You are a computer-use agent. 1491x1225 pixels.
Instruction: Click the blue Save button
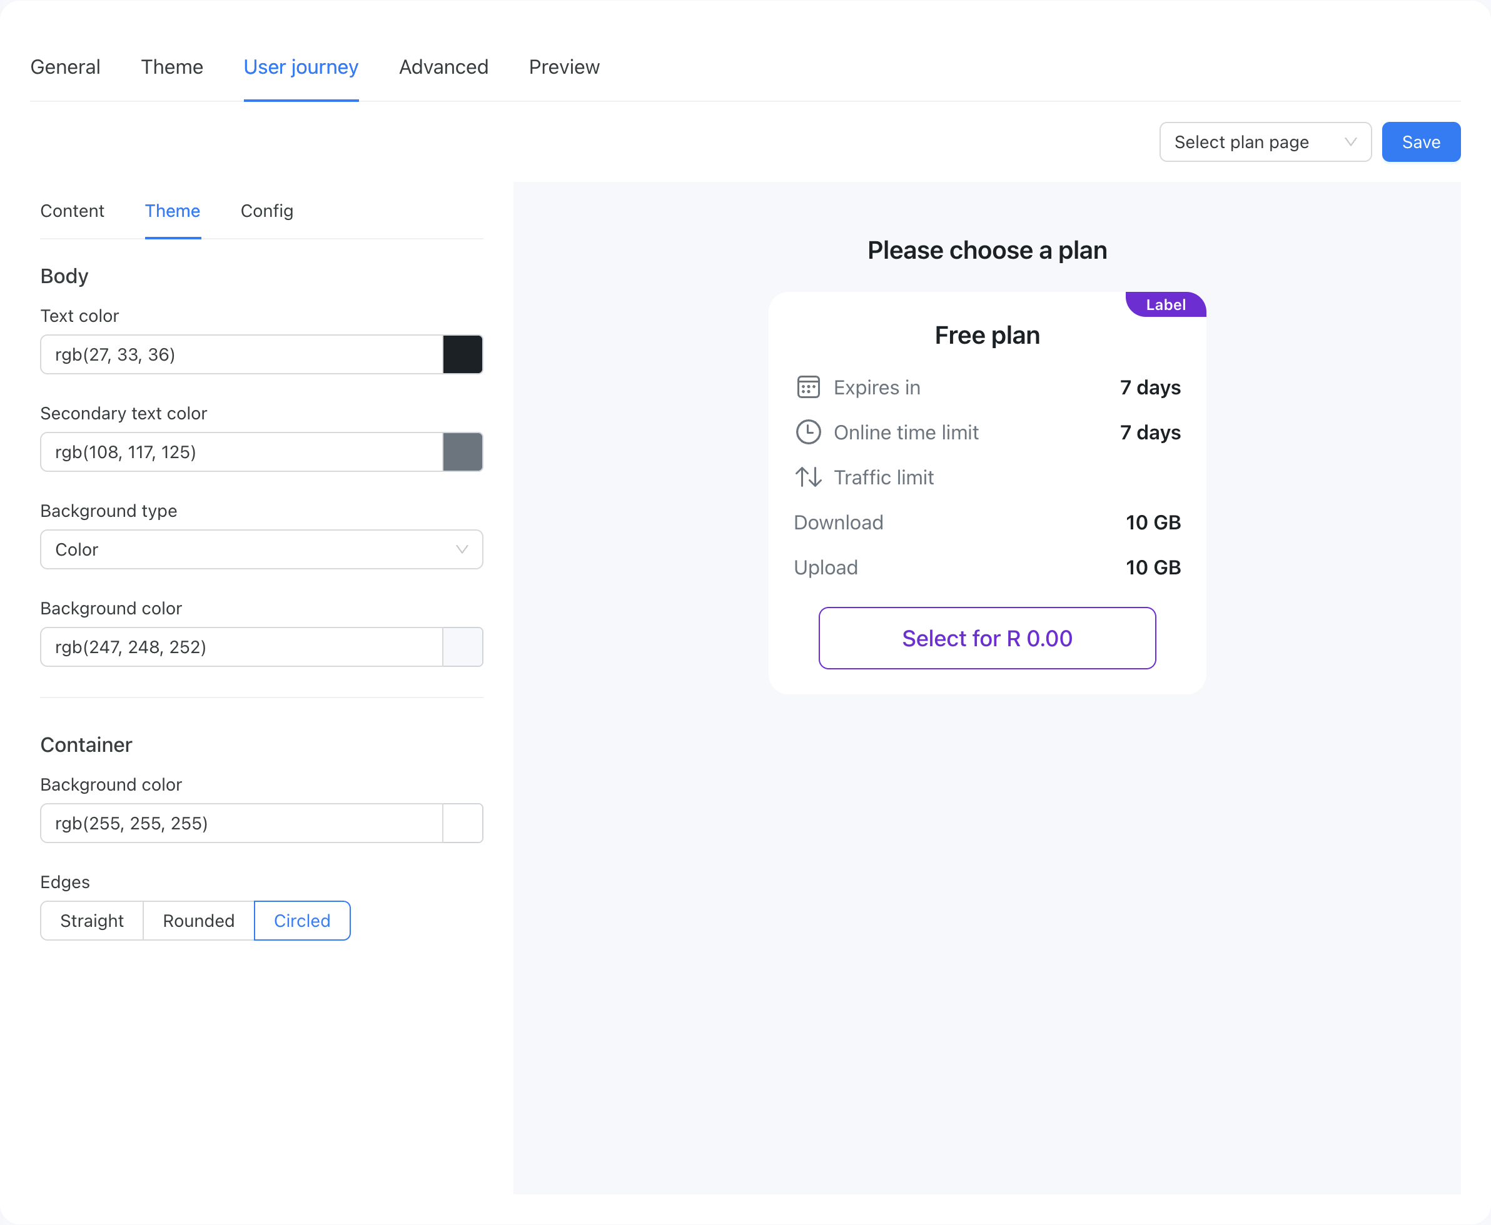[x=1421, y=142]
